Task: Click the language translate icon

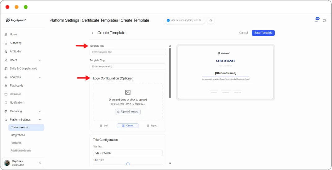Action: click(x=324, y=20)
